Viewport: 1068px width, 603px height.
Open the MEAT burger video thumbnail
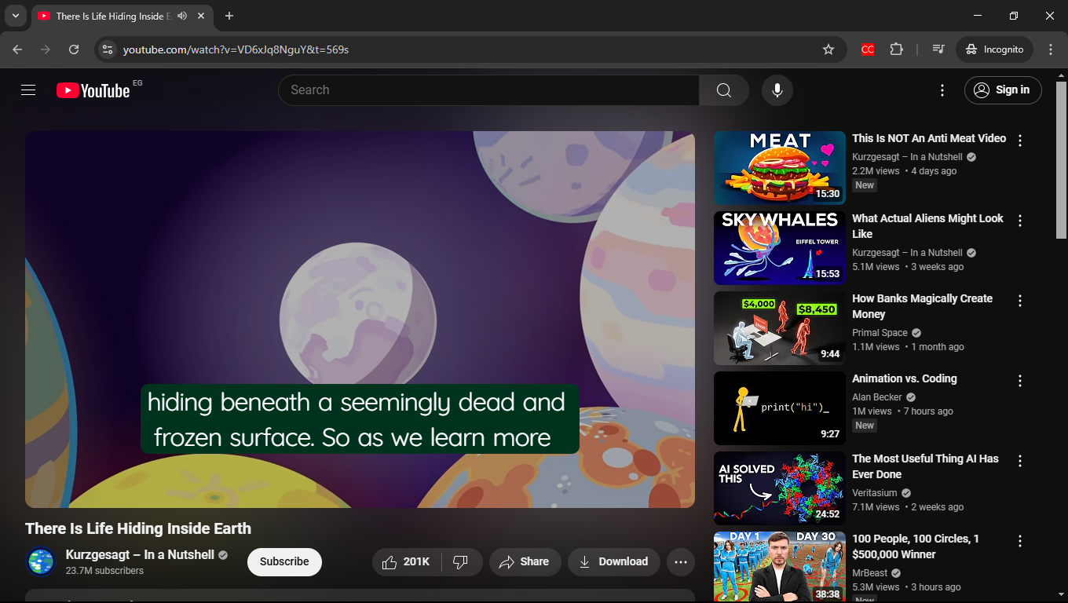click(780, 168)
